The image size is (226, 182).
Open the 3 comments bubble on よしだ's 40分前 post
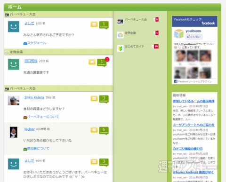(104, 162)
